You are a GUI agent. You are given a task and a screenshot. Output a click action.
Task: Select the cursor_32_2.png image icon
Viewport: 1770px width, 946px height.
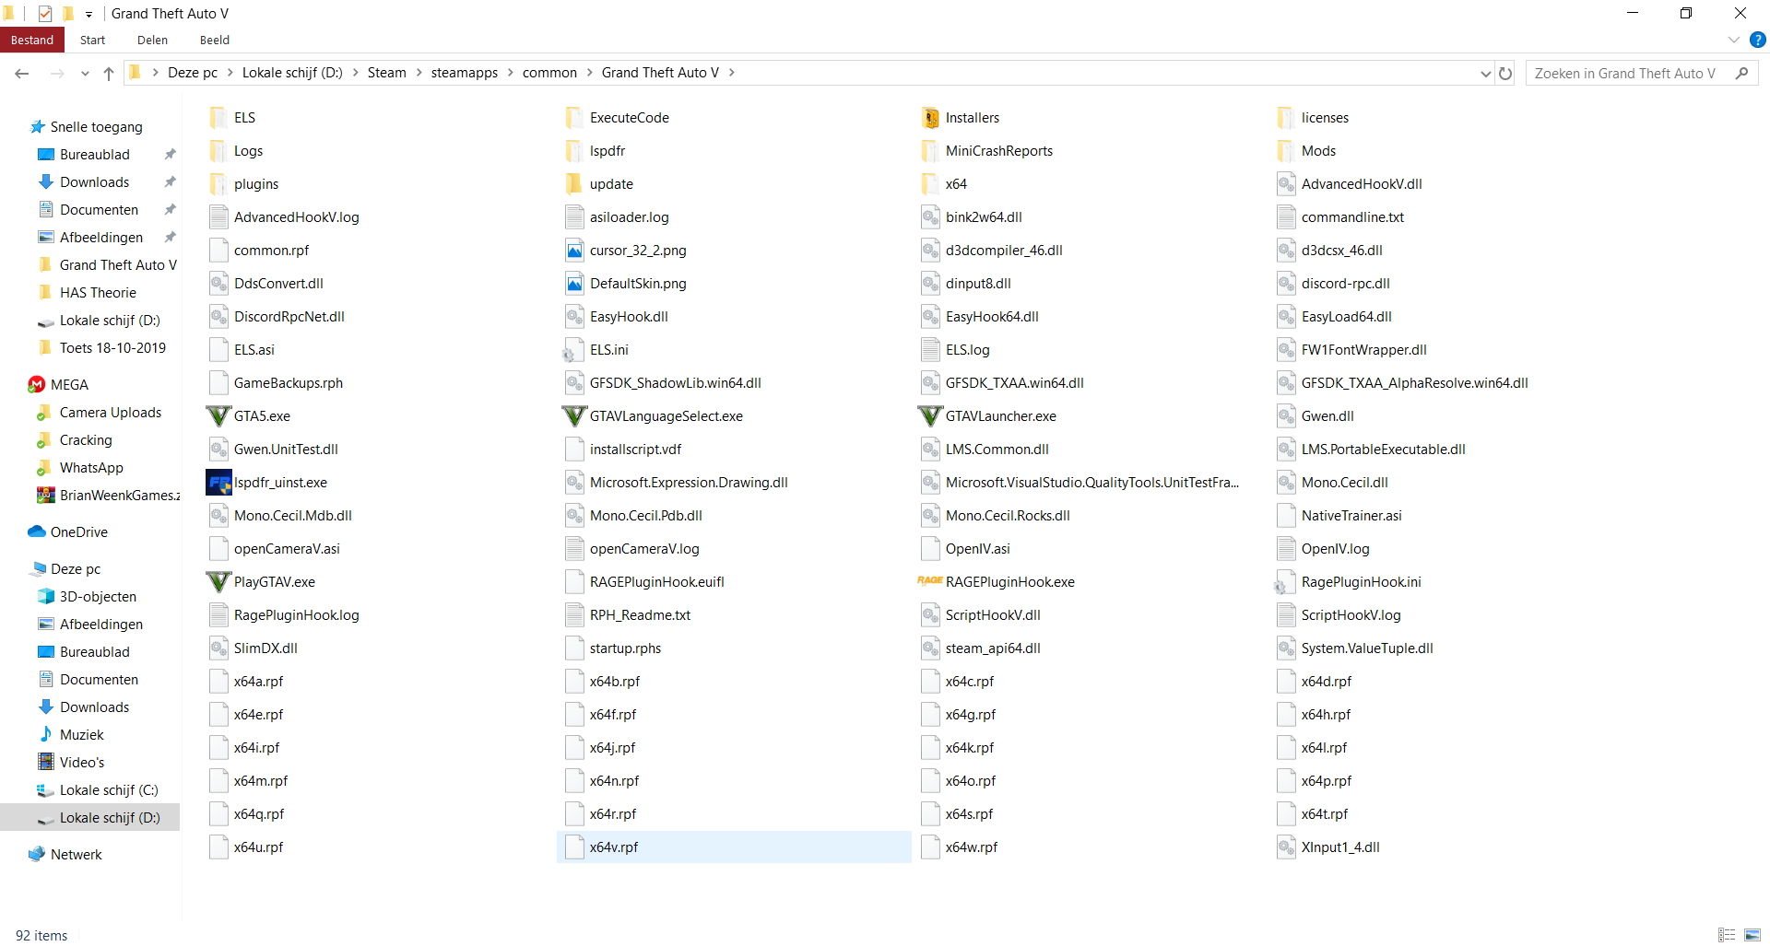(x=574, y=251)
